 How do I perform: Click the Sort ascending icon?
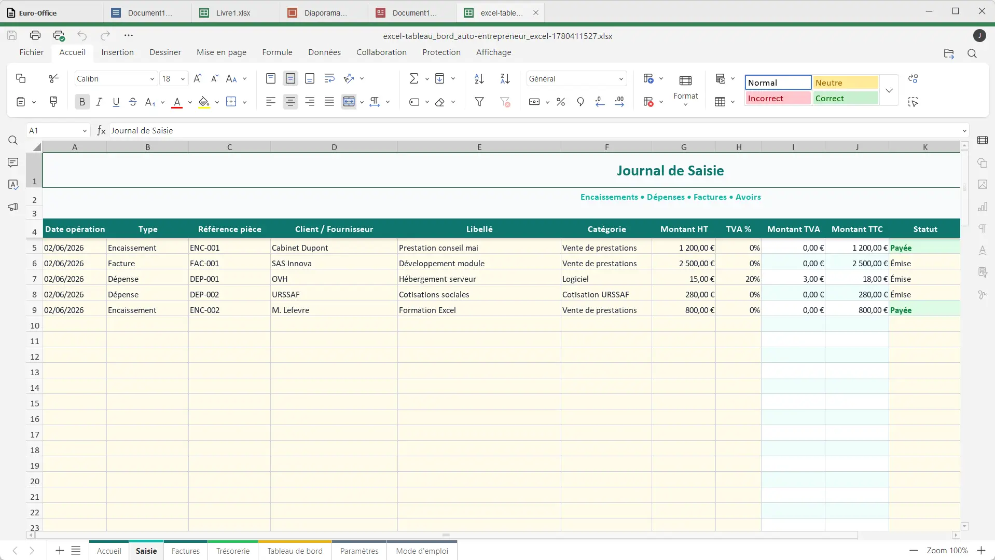click(479, 78)
